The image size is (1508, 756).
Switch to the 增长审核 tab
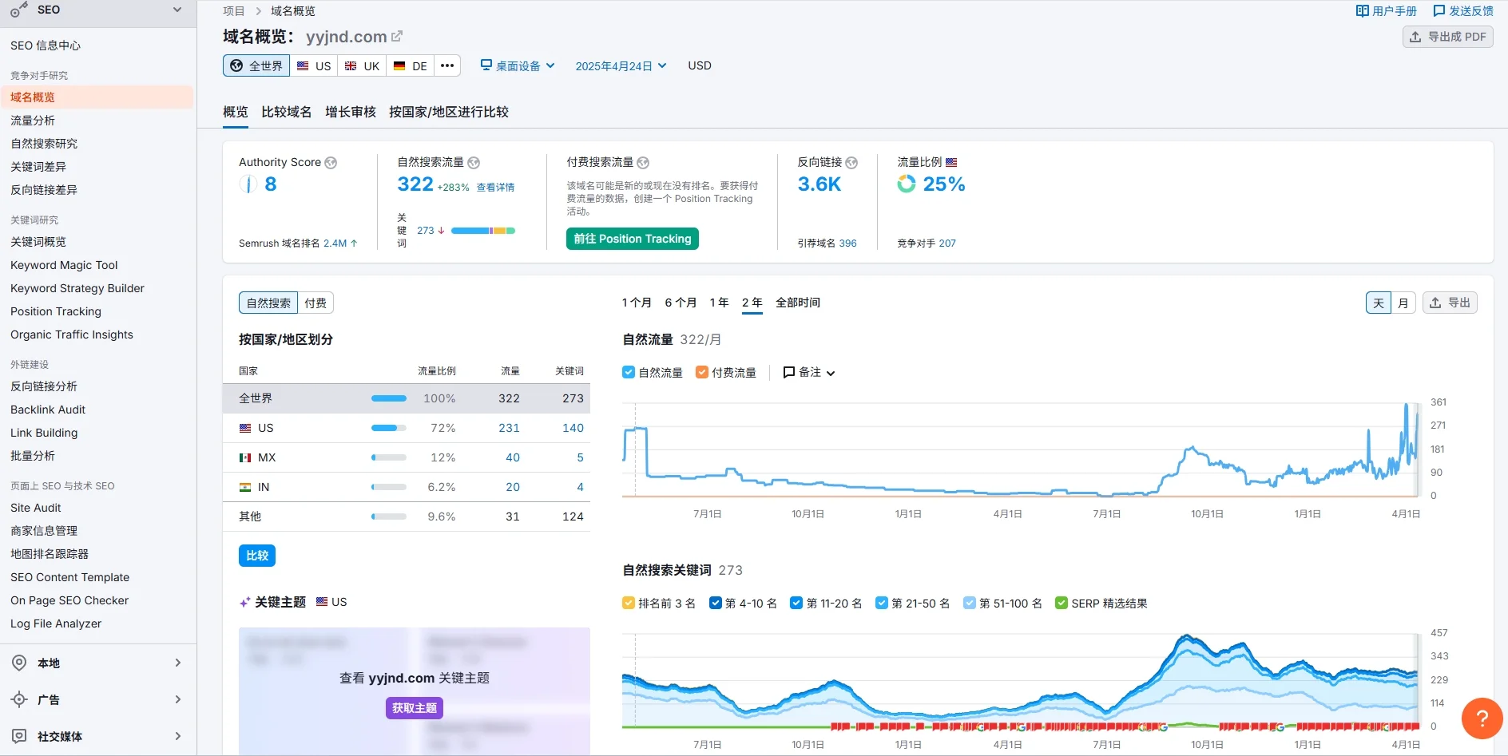(351, 112)
